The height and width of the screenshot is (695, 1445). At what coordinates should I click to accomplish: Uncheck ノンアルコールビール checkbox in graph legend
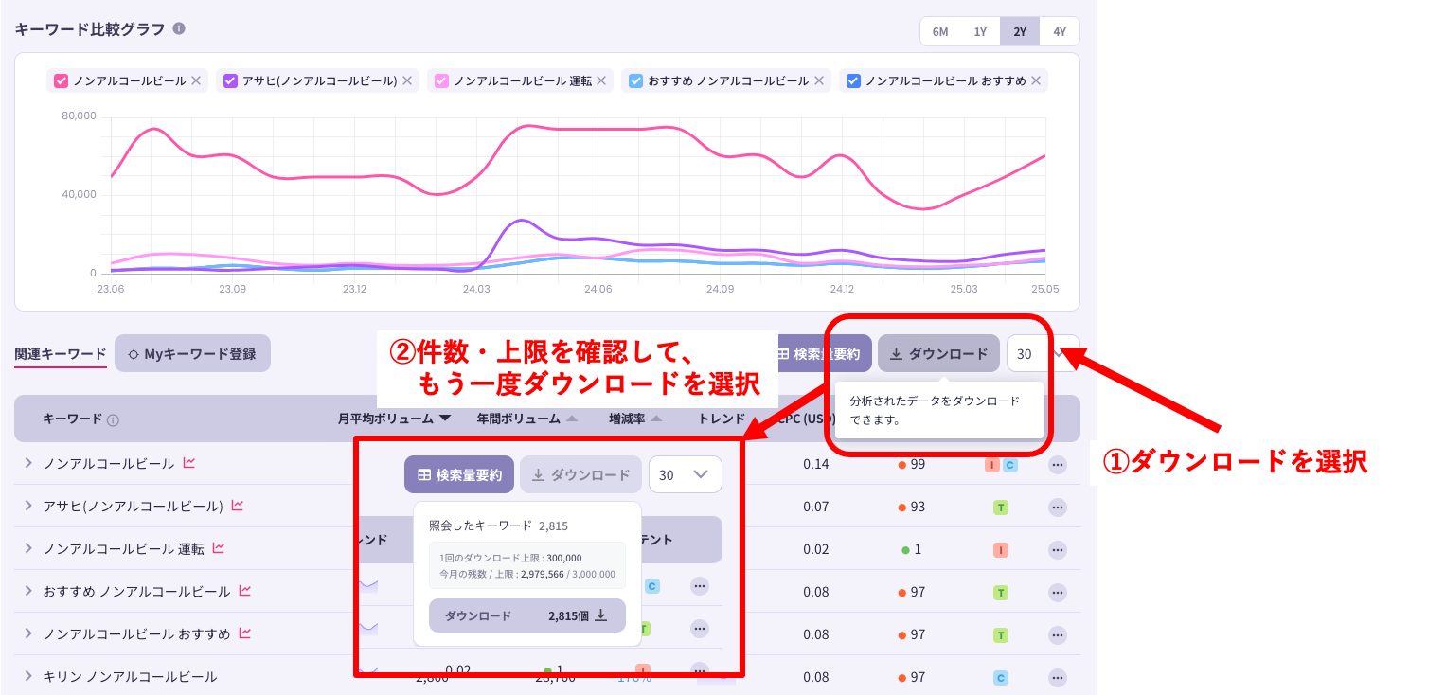coord(62,81)
